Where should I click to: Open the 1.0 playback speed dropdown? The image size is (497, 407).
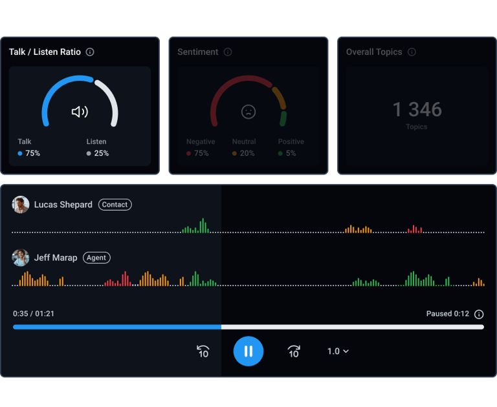338,351
